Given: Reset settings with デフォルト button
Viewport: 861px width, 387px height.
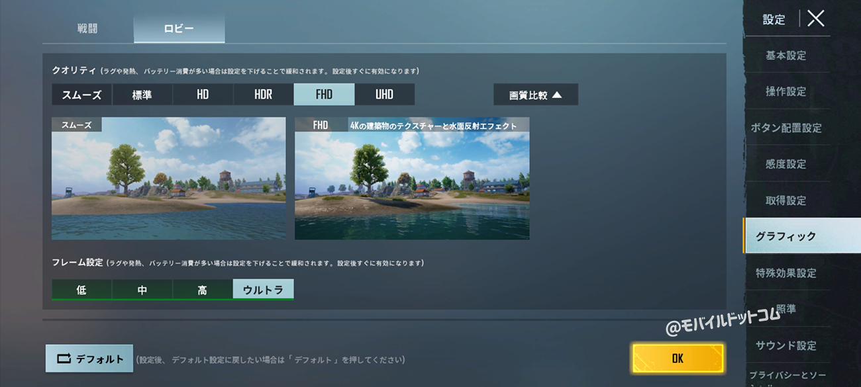Looking at the screenshot, I should pyautogui.click(x=89, y=359).
